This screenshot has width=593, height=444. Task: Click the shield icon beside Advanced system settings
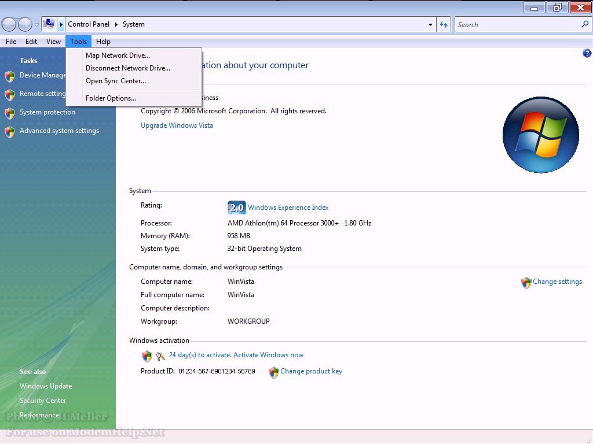[x=10, y=132]
